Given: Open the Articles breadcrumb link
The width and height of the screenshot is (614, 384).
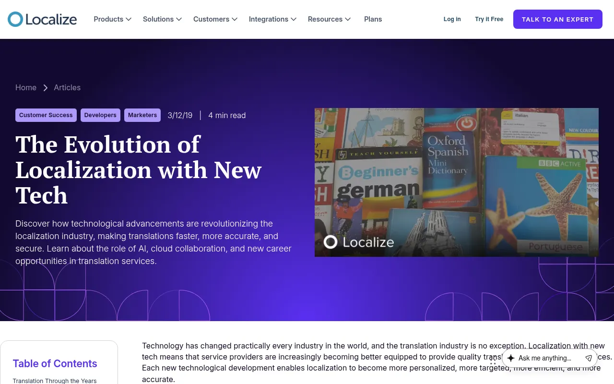Looking at the screenshot, I should pyautogui.click(x=67, y=87).
